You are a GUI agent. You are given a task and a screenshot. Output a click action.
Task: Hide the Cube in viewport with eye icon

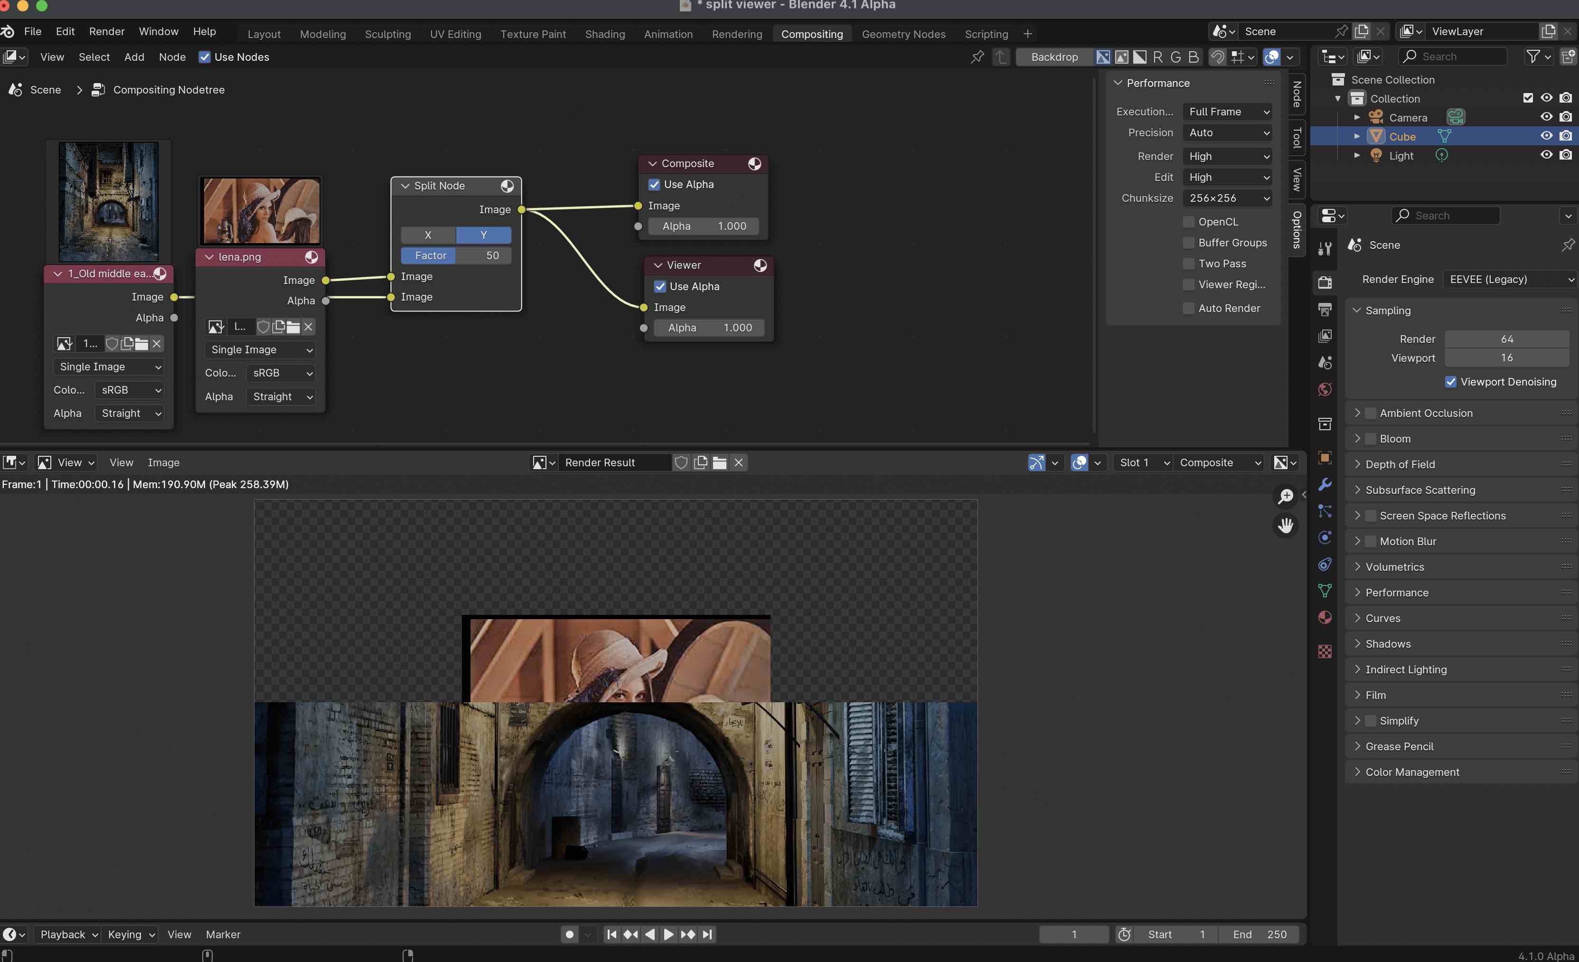(x=1546, y=136)
